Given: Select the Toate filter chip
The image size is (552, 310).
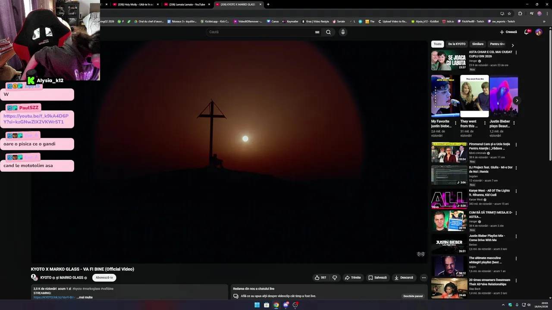Looking at the screenshot, I should pyautogui.click(x=438, y=44).
